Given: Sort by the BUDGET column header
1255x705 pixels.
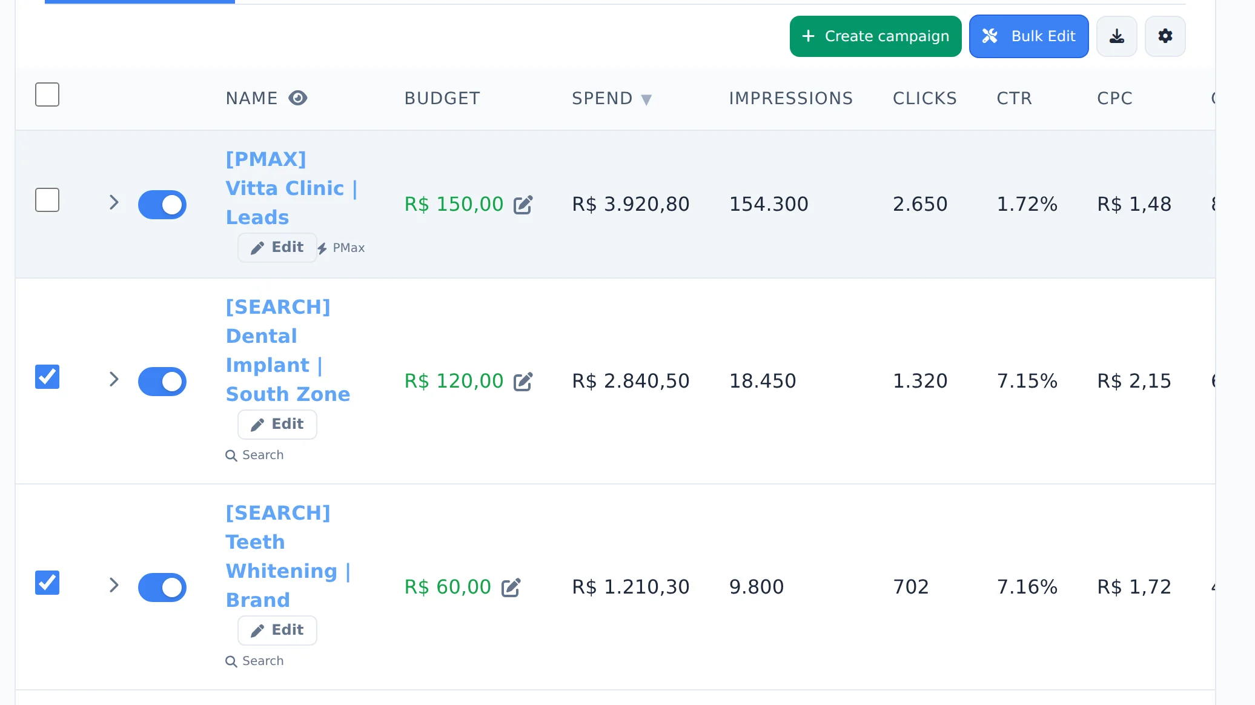Looking at the screenshot, I should (442, 98).
